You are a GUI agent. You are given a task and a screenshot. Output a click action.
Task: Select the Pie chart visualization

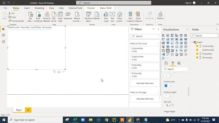[x=177, y=43]
